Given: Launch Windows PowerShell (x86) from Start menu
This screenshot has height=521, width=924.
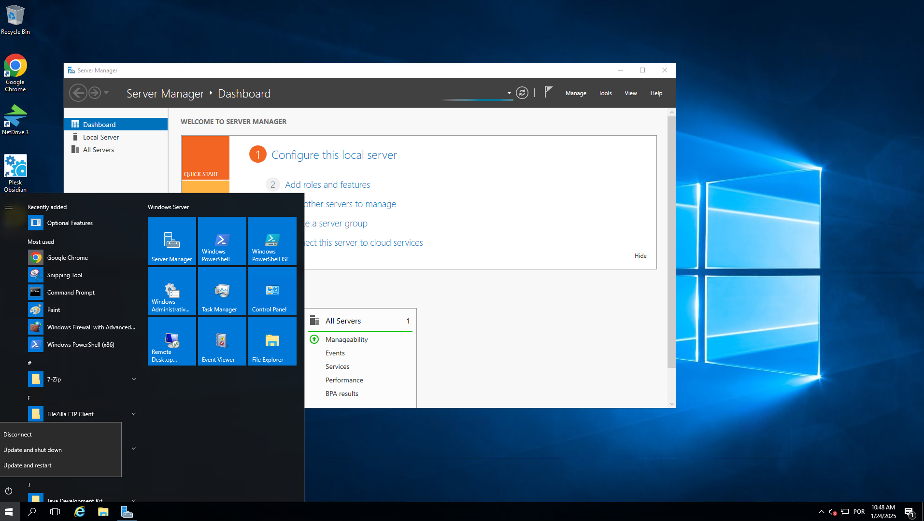Looking at the screenshot, I should (x=82, y=345).
